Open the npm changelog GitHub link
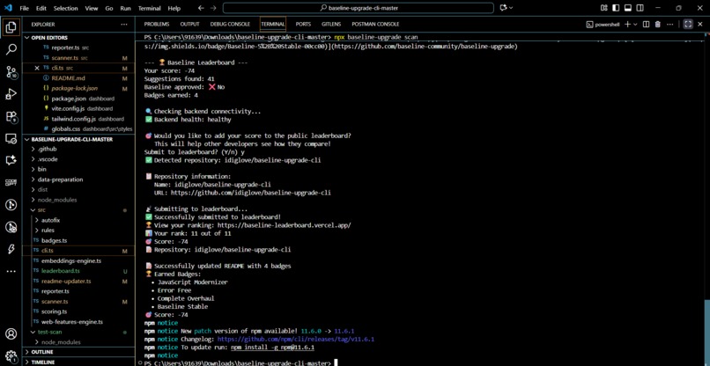 [x=296, y=339]
